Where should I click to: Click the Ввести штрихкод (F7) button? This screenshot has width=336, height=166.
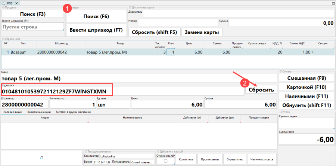96,30
